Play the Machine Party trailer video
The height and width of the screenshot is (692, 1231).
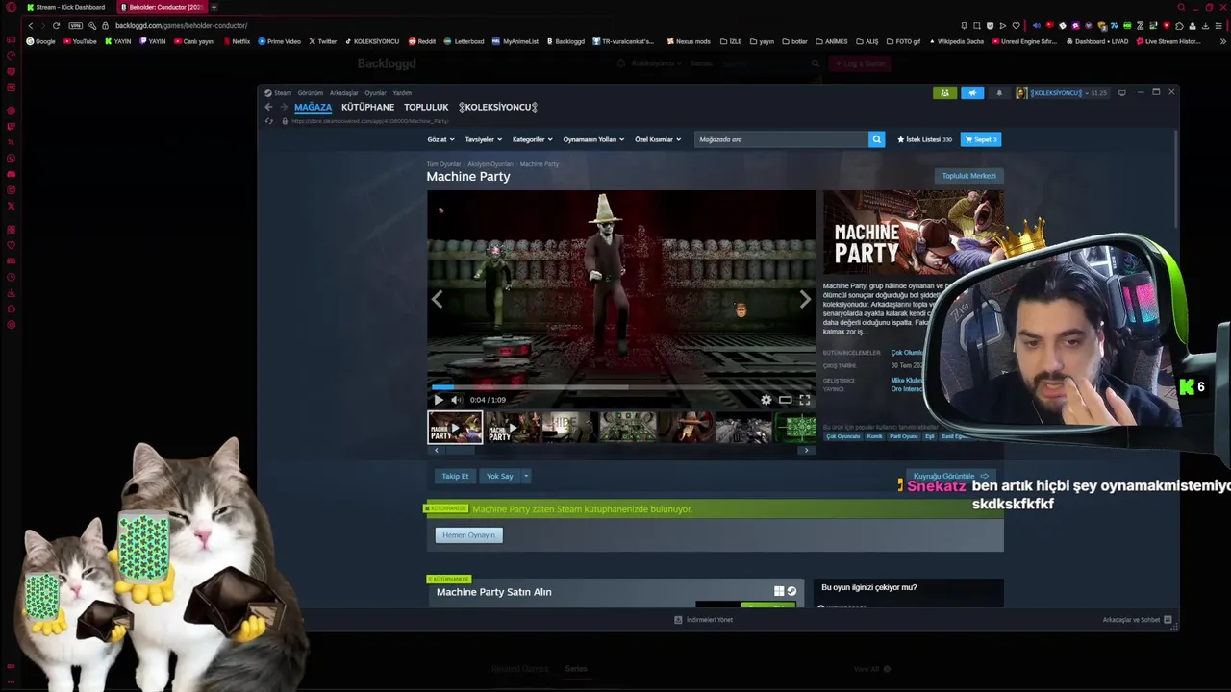pos(439,400)
